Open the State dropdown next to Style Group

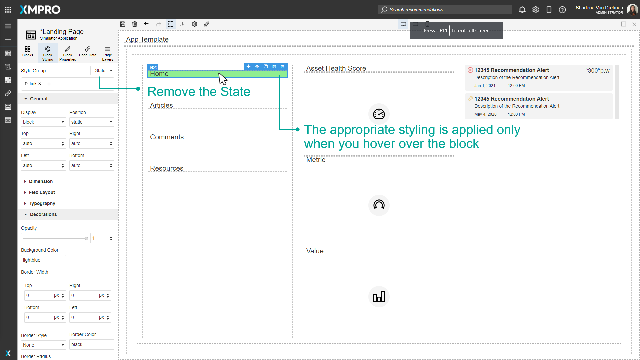pos(102,70)
